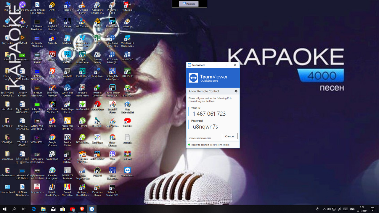Click Cancel in the TeamViewer window
The image size is (379, 213).
point(229,136)
